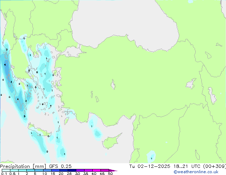Screen dimensions: 226x175
Task: Click the magenta 40–45 mm legend swatch
Action: [x=97, y=170]
